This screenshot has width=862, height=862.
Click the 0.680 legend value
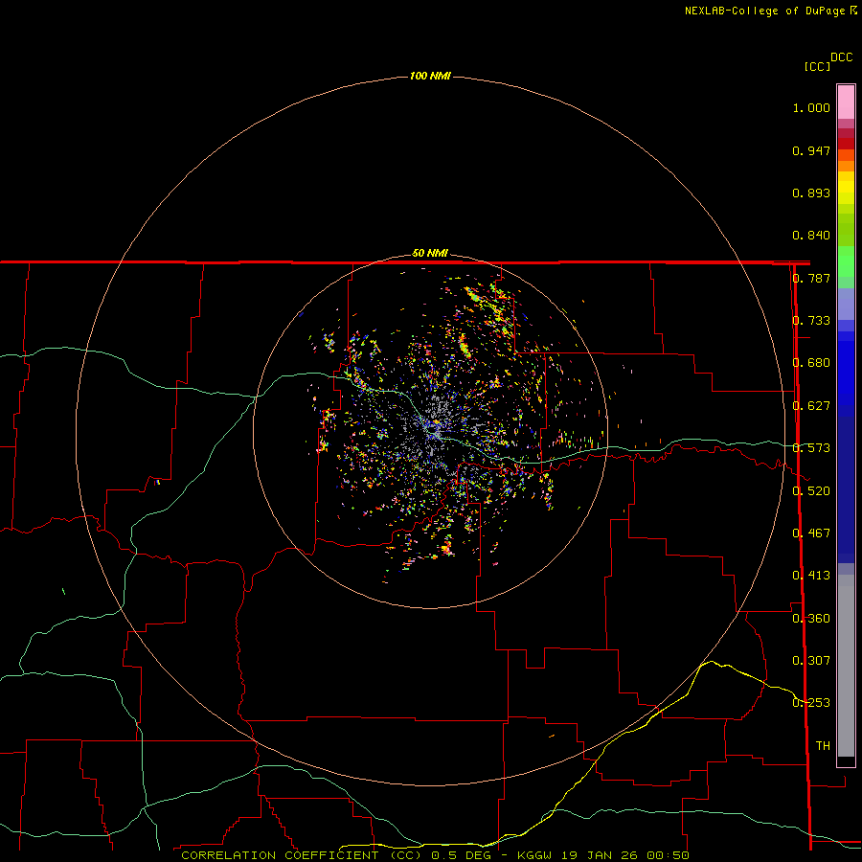(811, 363)
